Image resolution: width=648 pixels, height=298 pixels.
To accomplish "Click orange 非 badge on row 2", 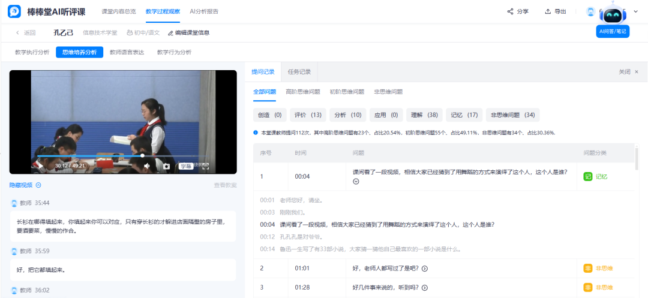I will [587, 268].
